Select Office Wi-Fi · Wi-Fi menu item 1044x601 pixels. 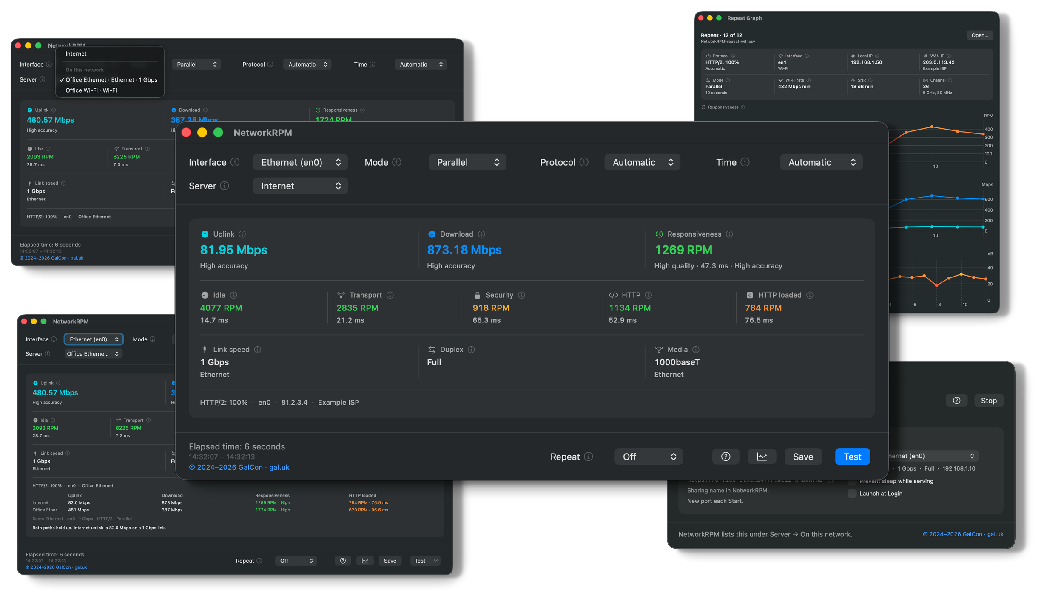[110, 90]
